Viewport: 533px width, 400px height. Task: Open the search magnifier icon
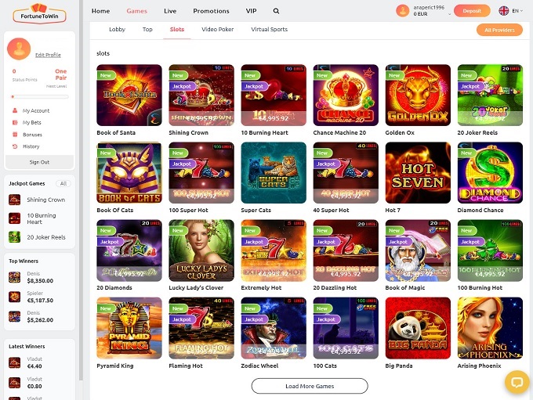pos(276,11)
